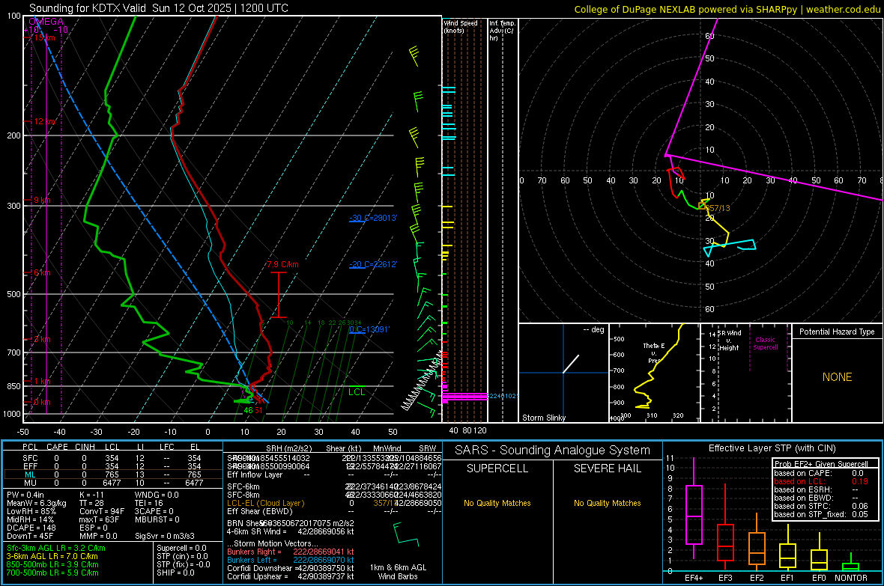Click the ConvT = 94F value
Screen dimensions: 884x586
tap(102, 512)
